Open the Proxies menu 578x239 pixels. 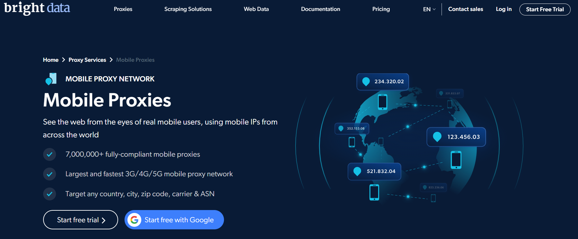click(x=123, y=9)
